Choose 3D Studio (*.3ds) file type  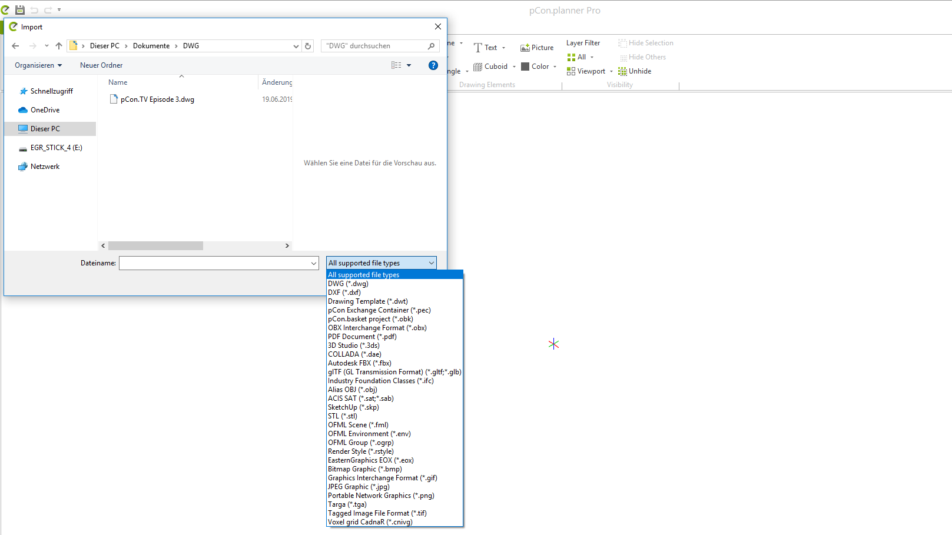click(x=395, y=345)
